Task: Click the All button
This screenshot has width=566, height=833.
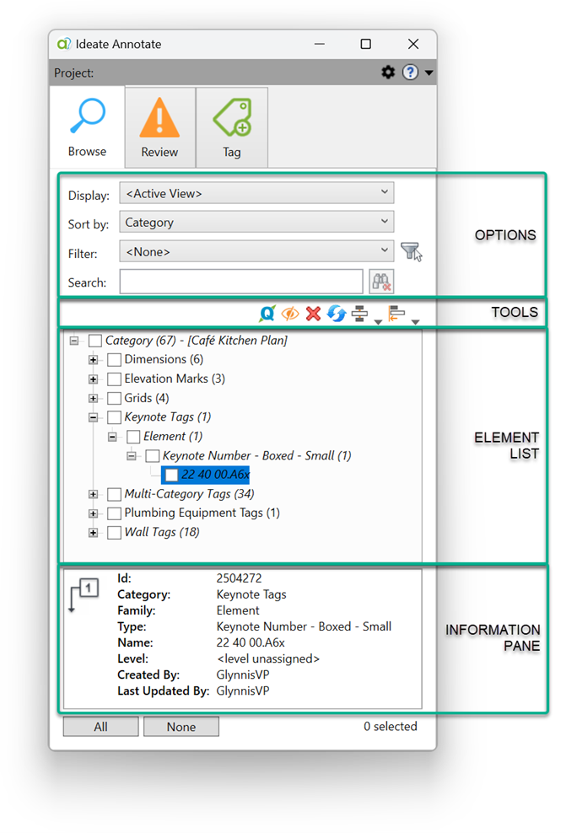Action: coord(101,727)
